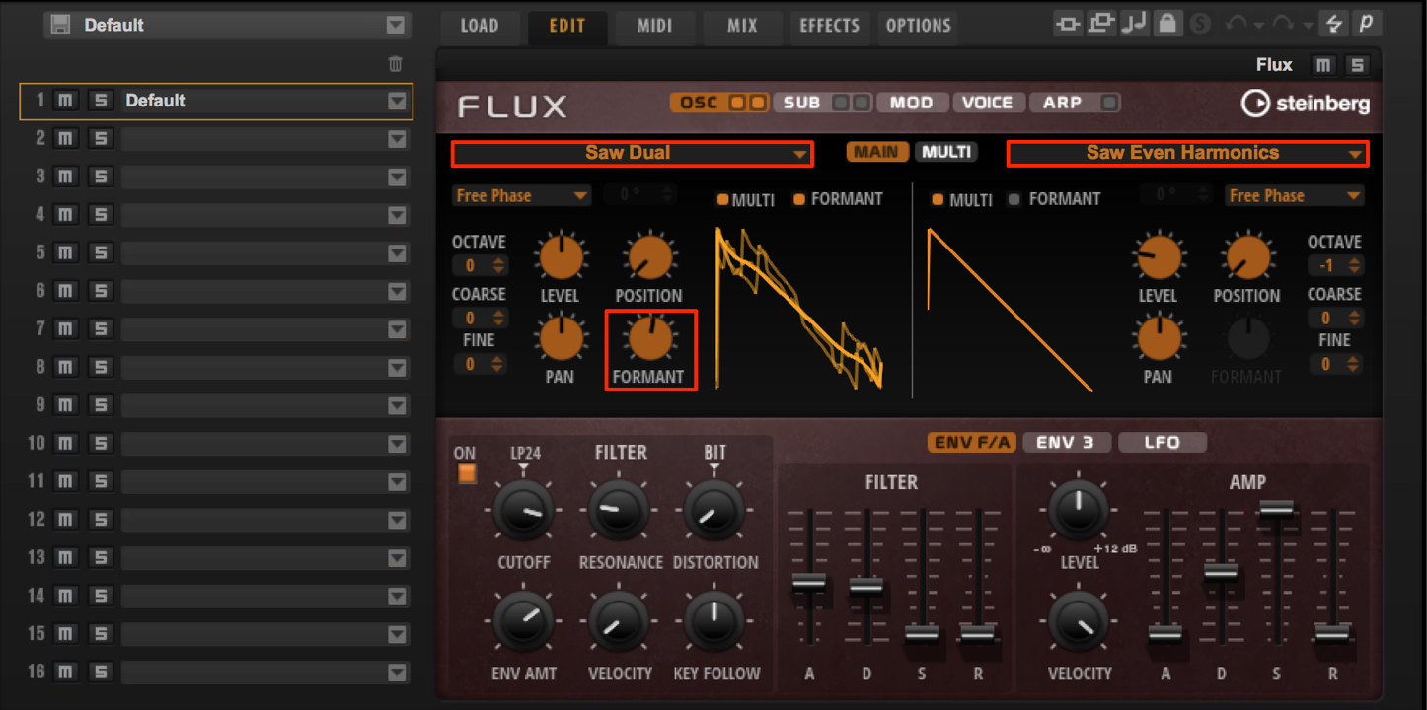The width and height of the screenshot is (1427, 710).
Task: Click the amp LEVEL knob
Action: click(1079, 511)
